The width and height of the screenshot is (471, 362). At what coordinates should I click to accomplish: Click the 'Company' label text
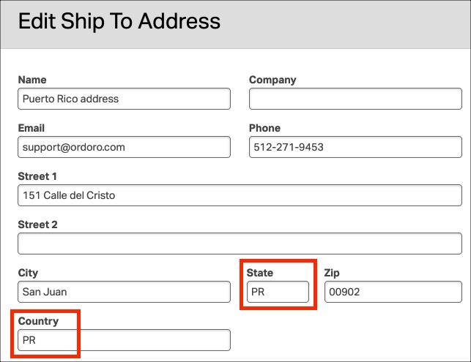coord(272,80)
